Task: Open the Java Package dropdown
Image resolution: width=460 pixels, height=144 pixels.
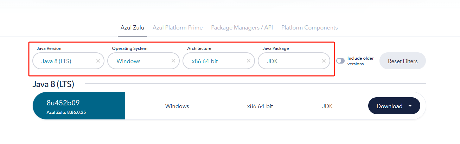Action: pos(288,61)
